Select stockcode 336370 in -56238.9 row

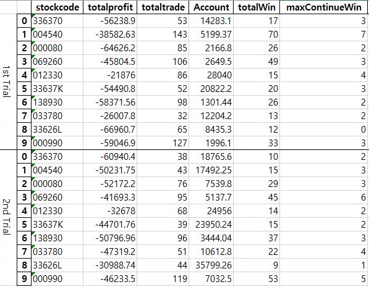57,21
